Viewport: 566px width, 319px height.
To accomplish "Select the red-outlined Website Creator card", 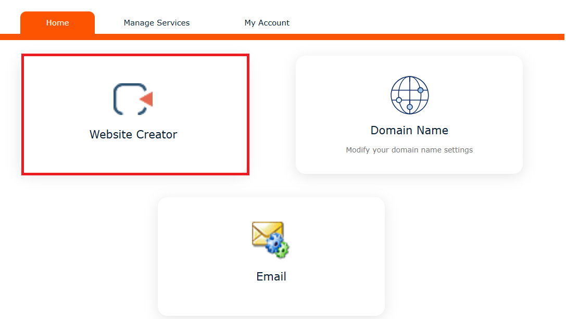I will (x=135, y=114).
